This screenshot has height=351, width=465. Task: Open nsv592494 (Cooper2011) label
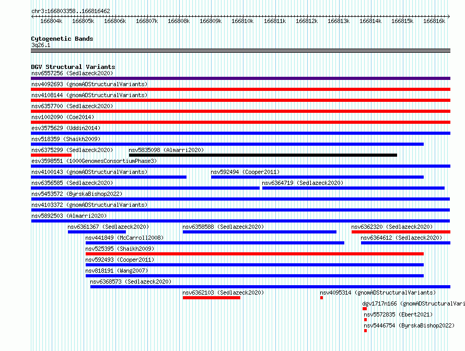(245, 172)
